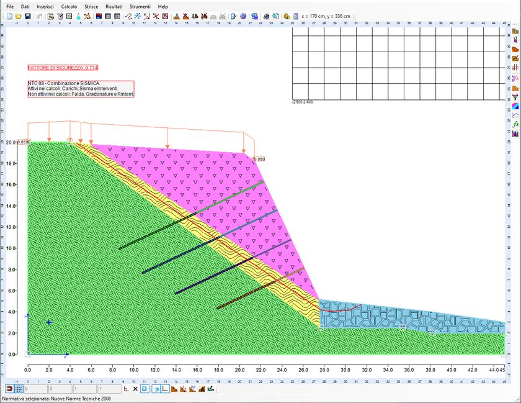
Task: Open the Strumenti menu
Action: (x=140, y=6)
